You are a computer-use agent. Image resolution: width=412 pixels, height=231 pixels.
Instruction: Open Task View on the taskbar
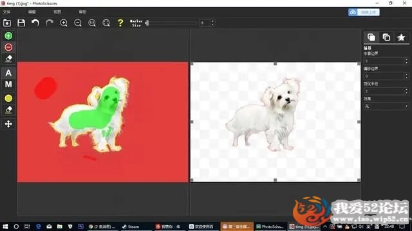(27, 227)
